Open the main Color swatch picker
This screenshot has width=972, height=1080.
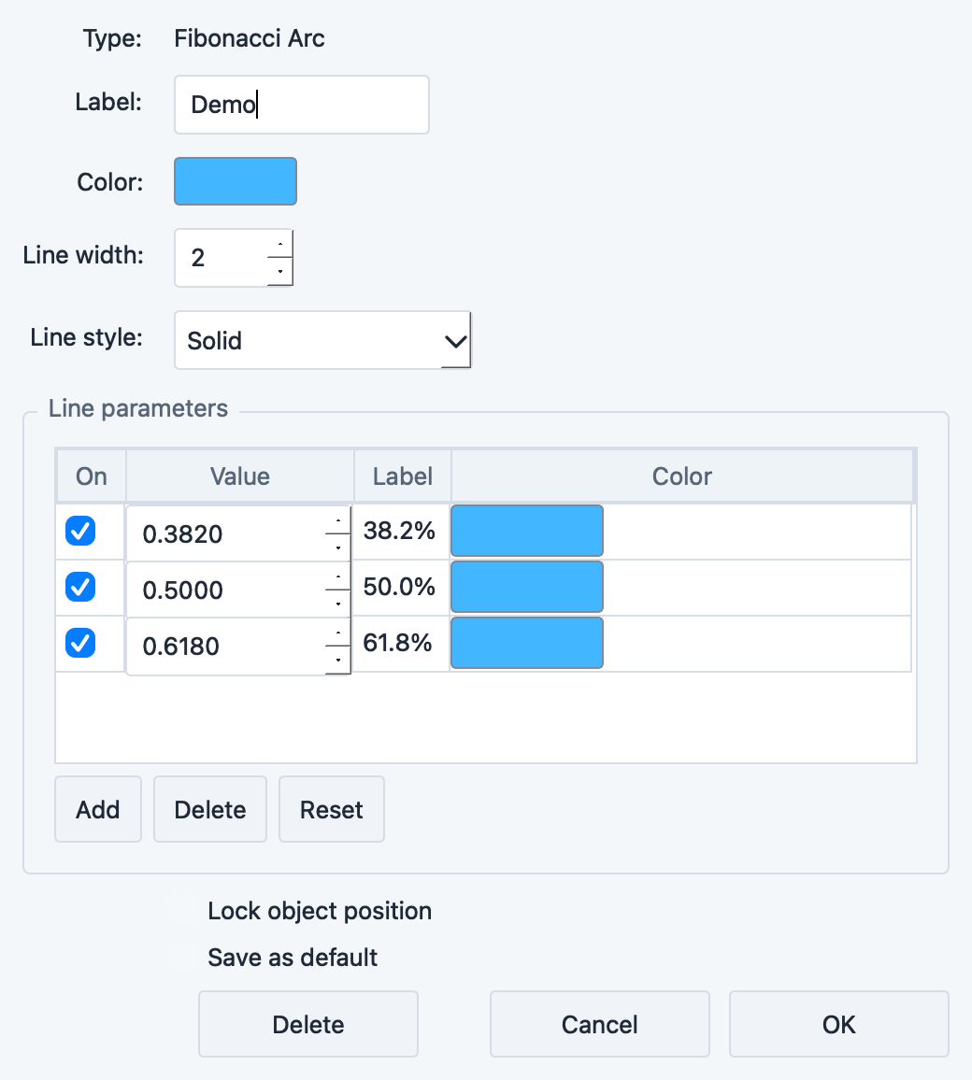click(x=236, y=181)
